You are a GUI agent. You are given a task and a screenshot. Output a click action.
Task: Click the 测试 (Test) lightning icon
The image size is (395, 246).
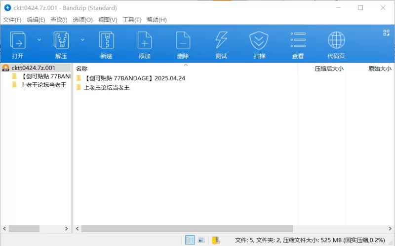[x=221, y=40]
